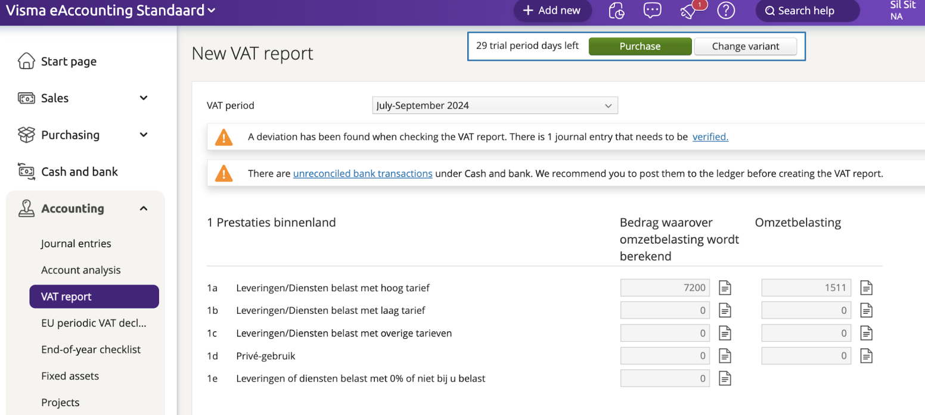This screenshot has width=925, height=415.
Task: Open the feedback chat bubble icon
Action: click(652, 10)
